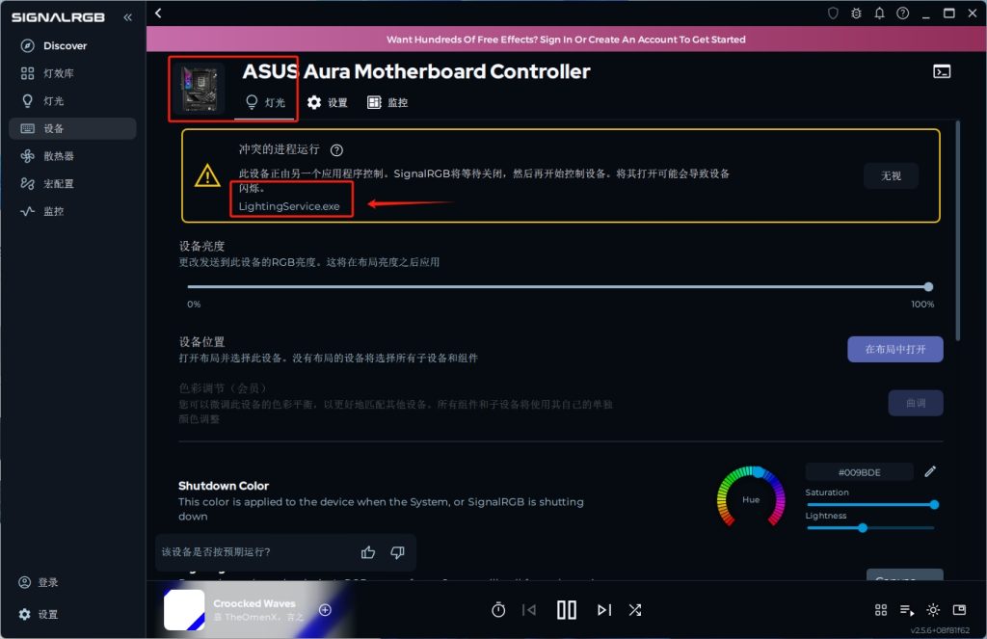Skip to the next effect

pos(604,610)
